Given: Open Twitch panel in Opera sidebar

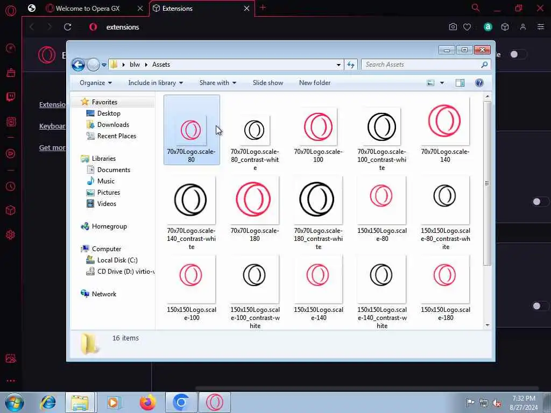Looking at the screenshot, I should pos(11,97).
